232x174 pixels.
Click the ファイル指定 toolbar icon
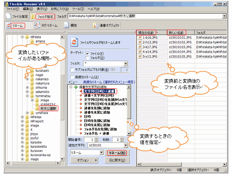pyautogui.click(x=9, y=17)
